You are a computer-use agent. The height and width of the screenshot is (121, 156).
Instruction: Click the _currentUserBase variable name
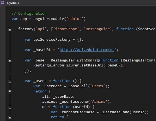tap(77, 112)
